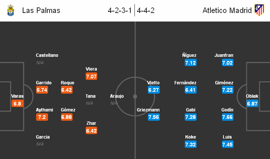This screenshot has height=159, width=270.
Task: Click Varas's 6.8 rating badge
Action: pos(18,104)
